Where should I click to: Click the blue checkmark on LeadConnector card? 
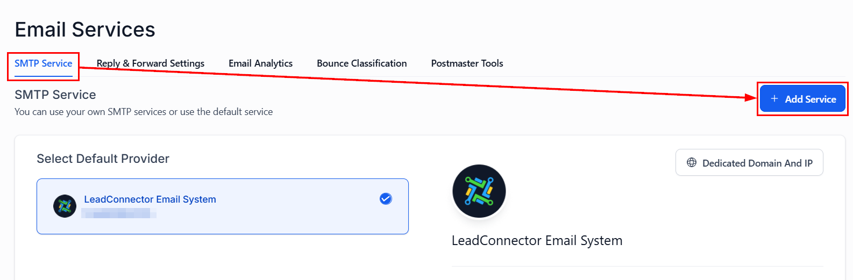tap(386, 199)
